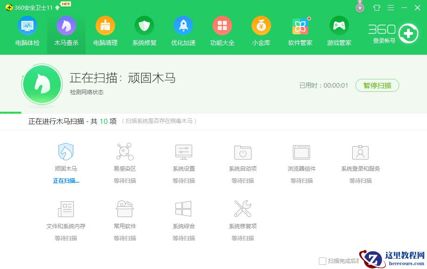Select the 顽固木马 scanning shield icon
The height and width of the screenshot is (269, 427).
click(65, 152)
